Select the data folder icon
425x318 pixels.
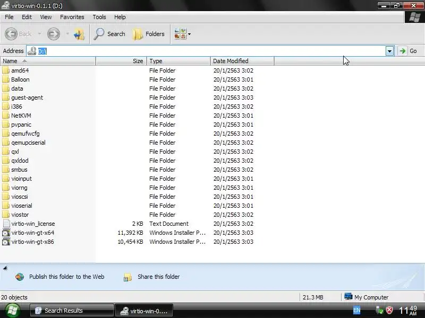[x=6, y=89]
